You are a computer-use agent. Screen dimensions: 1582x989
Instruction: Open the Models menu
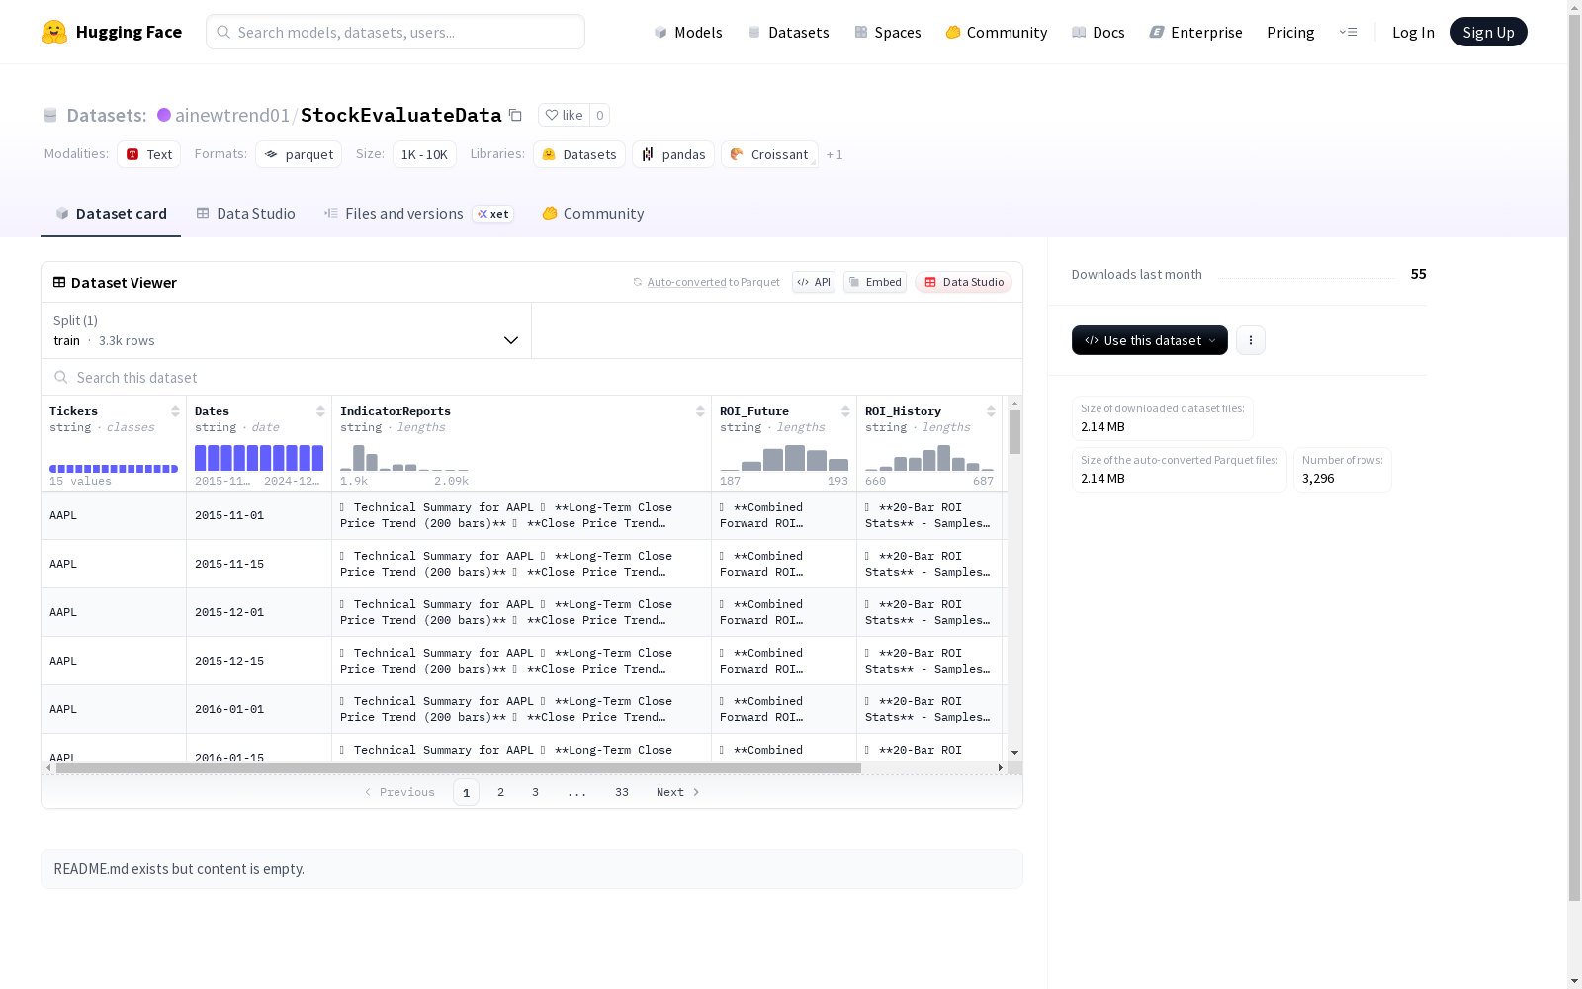(x=688, y=32)
